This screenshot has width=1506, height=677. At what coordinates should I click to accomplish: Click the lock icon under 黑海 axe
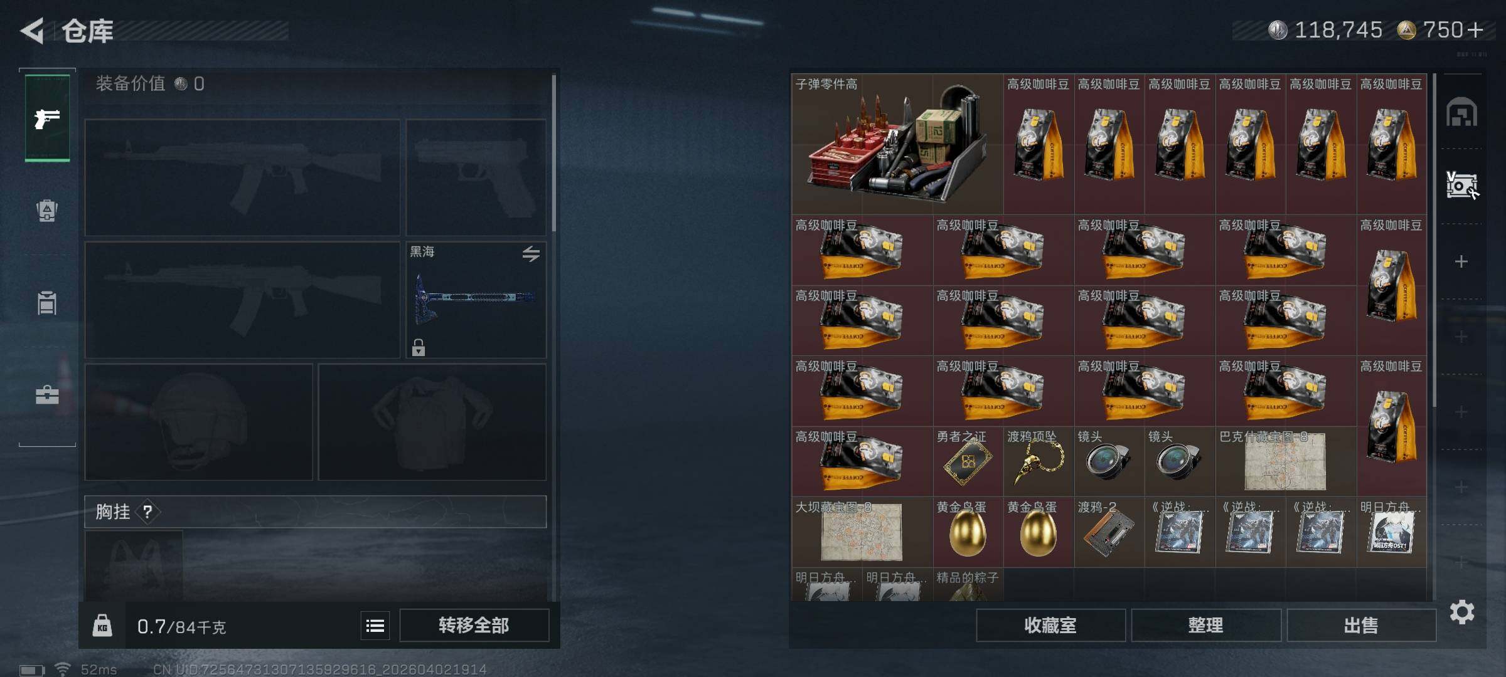[419, 347]
